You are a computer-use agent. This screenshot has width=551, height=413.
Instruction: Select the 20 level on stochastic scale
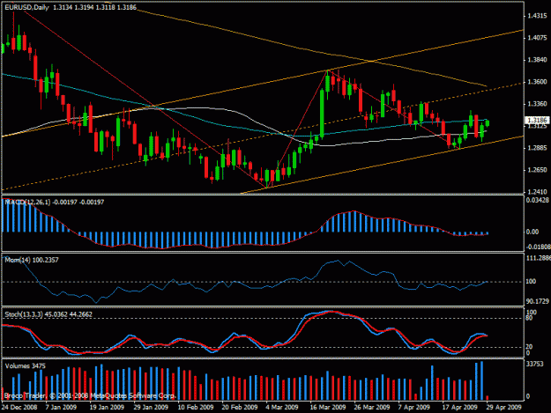tap(529, 347)
